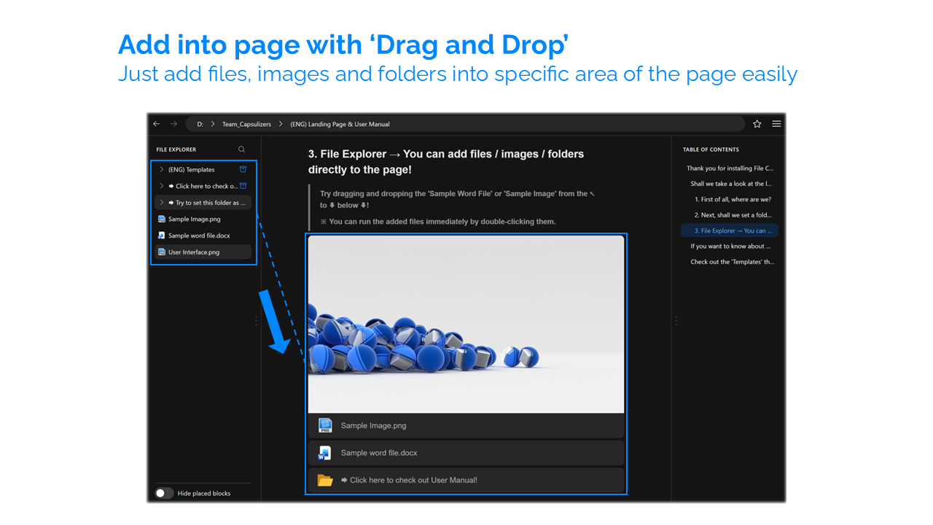Click (ENG) Landing Page & User Manual breadcrumb
Image resolution: width=933 pixels, height=525 pixels.
(x=340, y=124)
